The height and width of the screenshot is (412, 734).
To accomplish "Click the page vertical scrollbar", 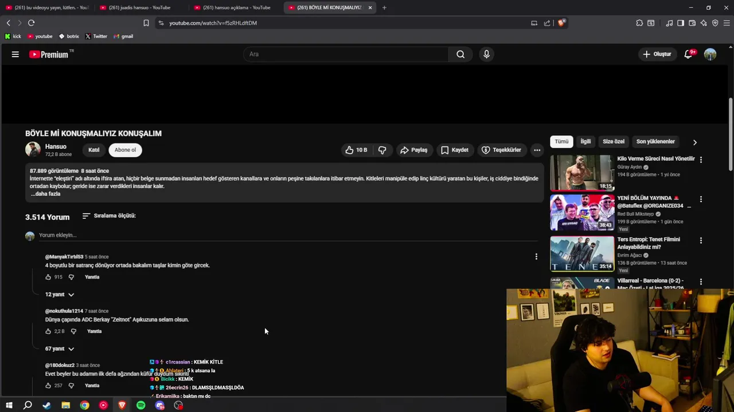I will 731,134.
